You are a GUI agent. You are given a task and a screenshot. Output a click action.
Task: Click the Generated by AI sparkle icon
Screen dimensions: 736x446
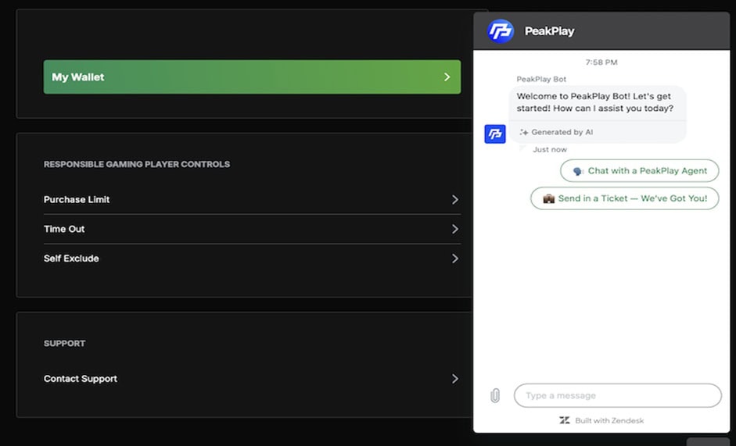coord(524,132)
